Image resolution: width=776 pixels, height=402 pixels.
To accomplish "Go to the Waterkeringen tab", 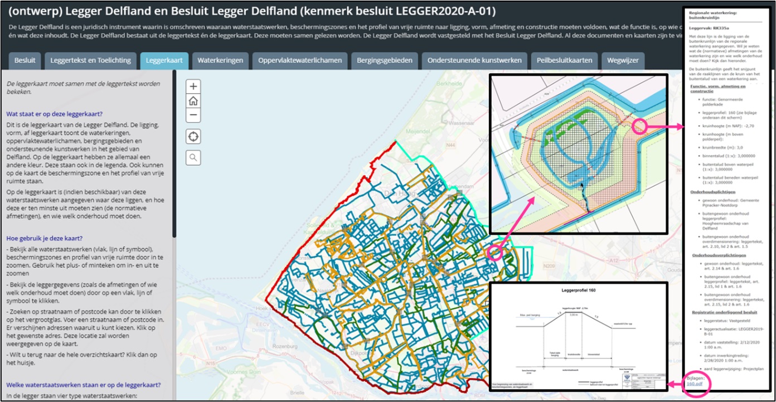I will 220,60.
